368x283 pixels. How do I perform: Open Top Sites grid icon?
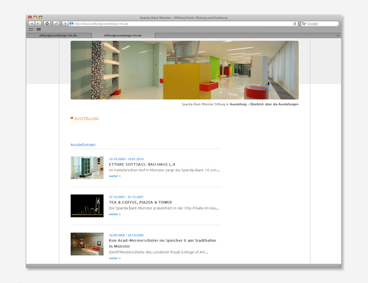38,29
